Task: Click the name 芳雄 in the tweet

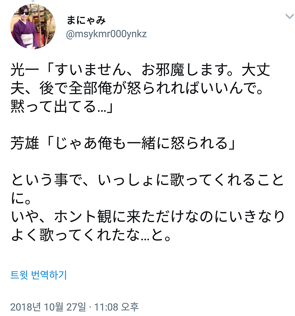Action: 25,143
